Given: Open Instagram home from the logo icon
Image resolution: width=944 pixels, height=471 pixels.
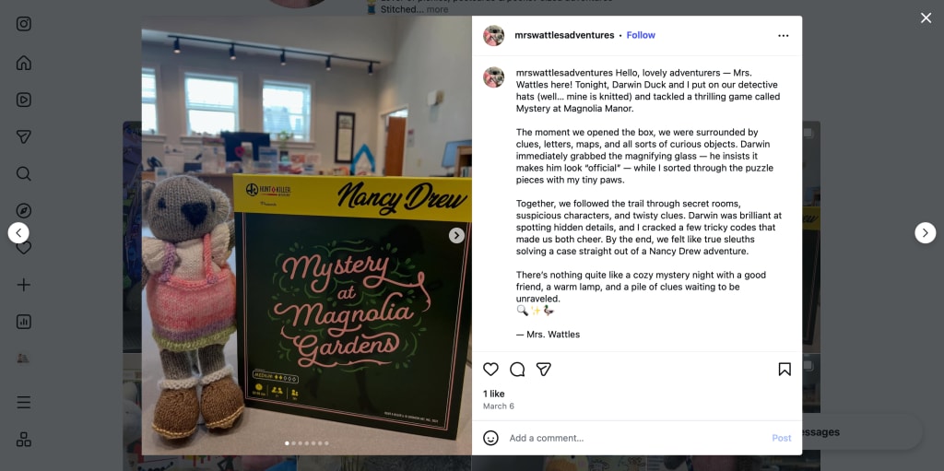Looking at the screenshot, I should coord(23,24).
